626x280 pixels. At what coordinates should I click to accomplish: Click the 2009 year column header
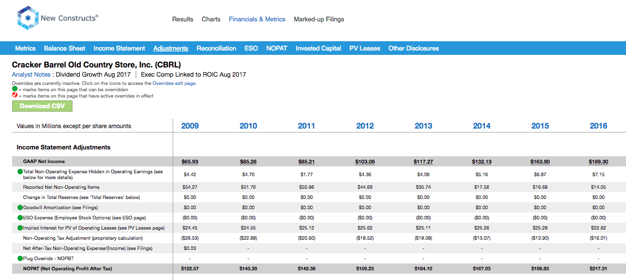(x=190, y=126)
